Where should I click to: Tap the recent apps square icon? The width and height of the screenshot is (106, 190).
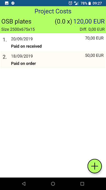[x=82, y=184]
